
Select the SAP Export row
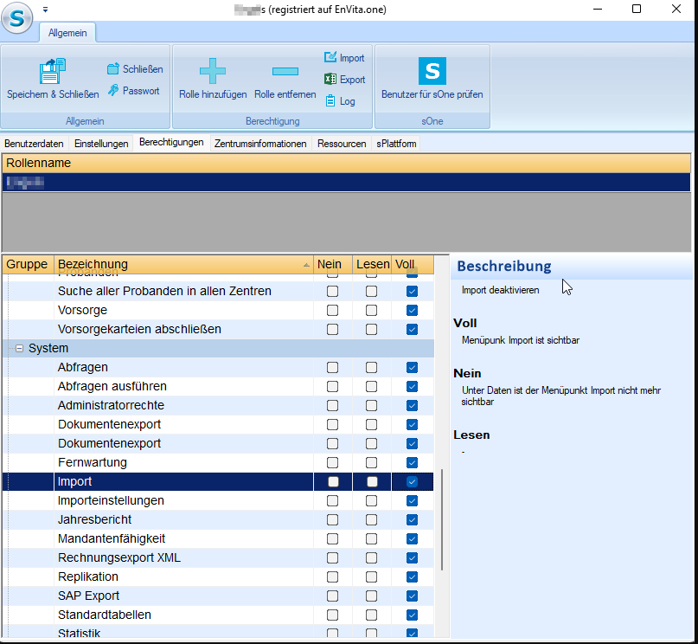point(89,596)
